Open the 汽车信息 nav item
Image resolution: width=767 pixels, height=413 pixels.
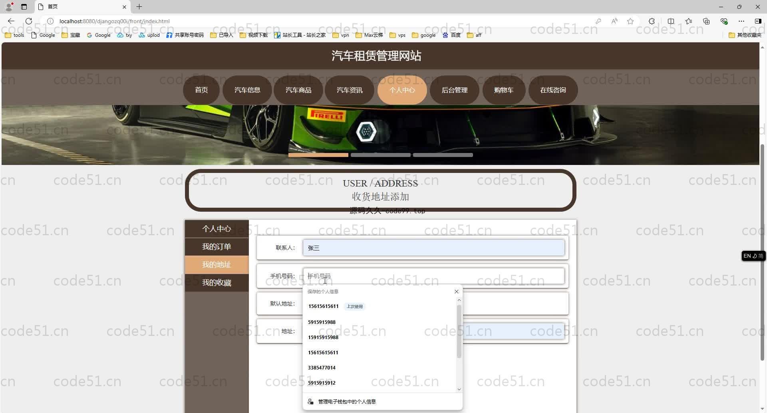point(247,90)
